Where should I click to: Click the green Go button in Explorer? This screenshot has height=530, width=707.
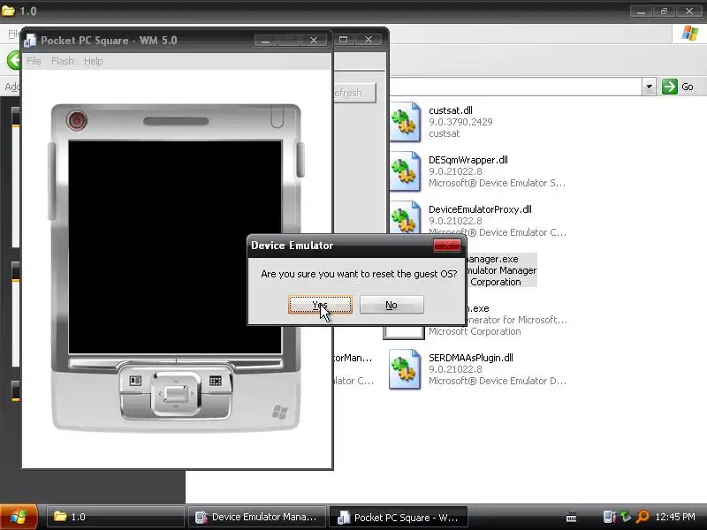tap(679, 87)
